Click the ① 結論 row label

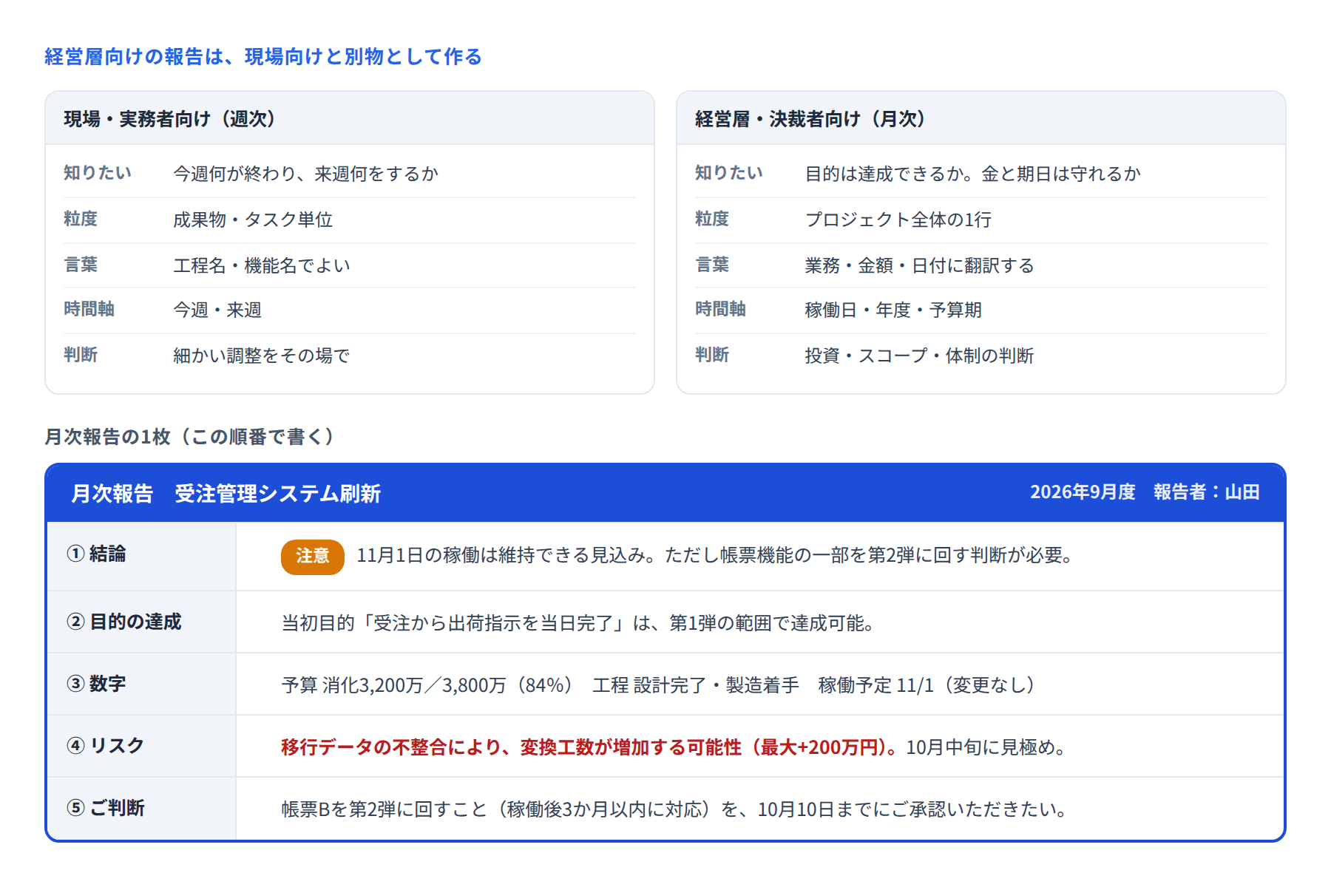pos(96,554)
